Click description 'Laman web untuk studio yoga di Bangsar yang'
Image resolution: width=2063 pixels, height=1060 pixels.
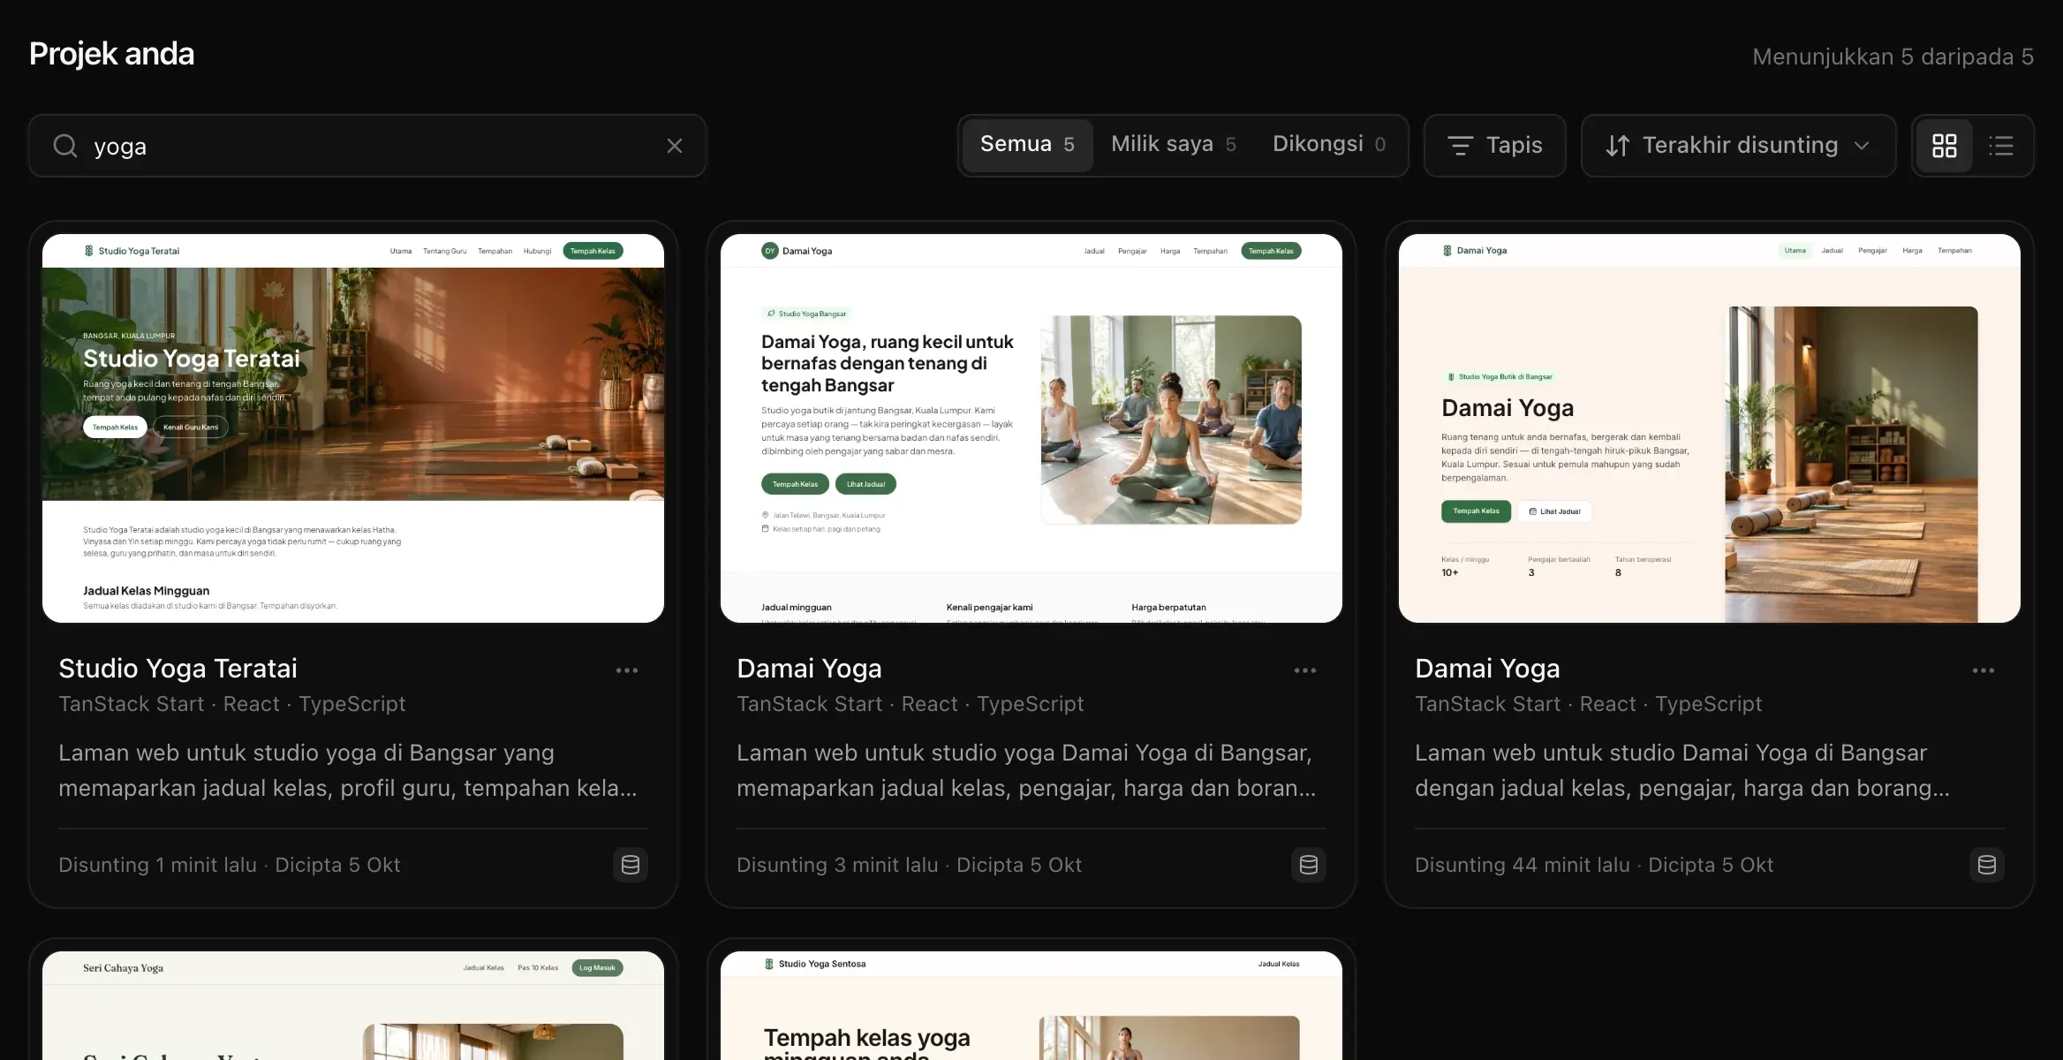click(306, 753)
